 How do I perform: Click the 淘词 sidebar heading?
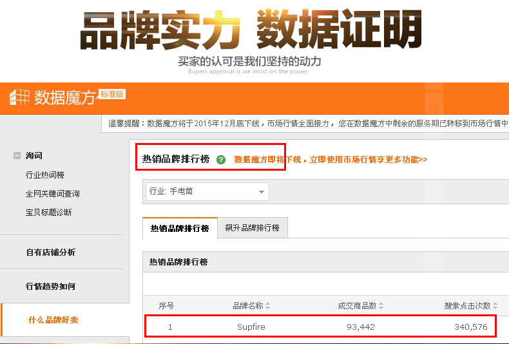pos(34,156)
